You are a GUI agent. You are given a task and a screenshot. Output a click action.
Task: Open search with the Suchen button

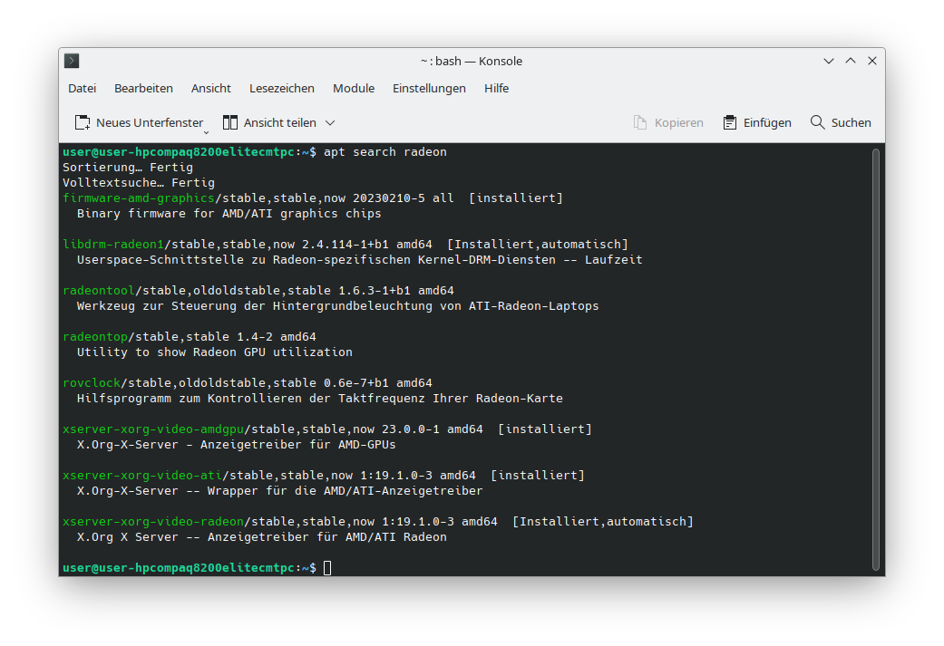840,122
